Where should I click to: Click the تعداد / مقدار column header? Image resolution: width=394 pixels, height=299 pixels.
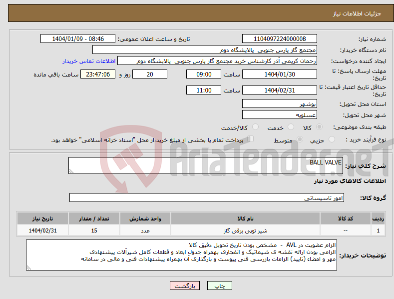coord(94,218)
